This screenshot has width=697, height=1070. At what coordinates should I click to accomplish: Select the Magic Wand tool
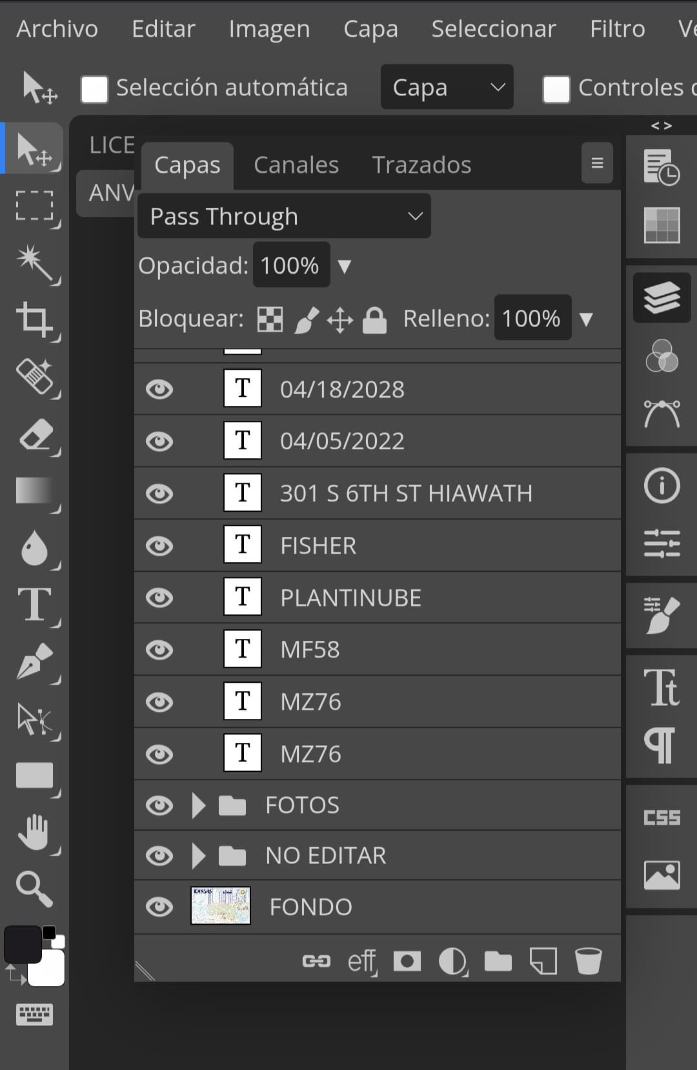click(x=35, y=263)
